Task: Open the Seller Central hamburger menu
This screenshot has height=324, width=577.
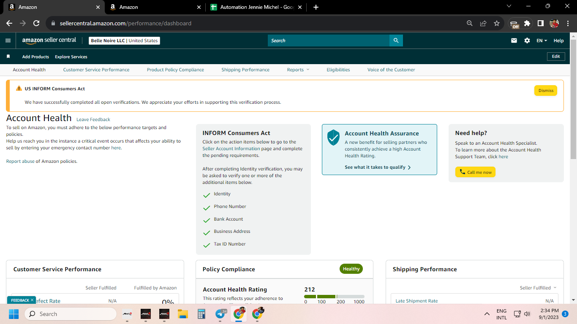Action: pos(8,40)
